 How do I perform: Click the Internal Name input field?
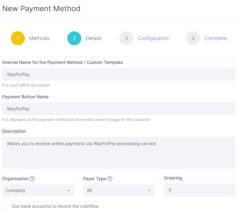119,74
